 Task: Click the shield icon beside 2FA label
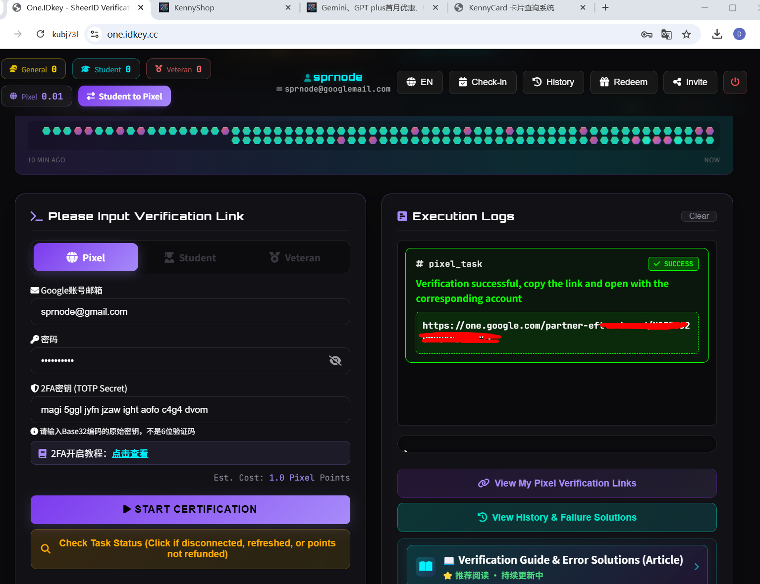pos(35,389)
